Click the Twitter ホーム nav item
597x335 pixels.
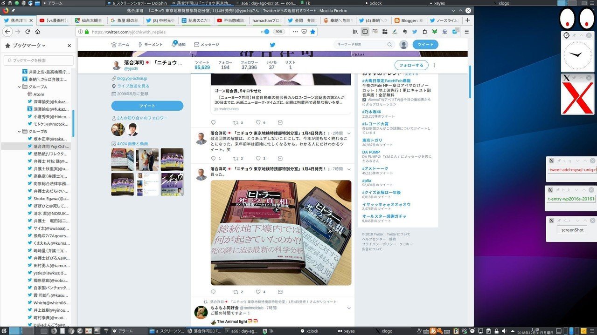[x=120, y=45]
